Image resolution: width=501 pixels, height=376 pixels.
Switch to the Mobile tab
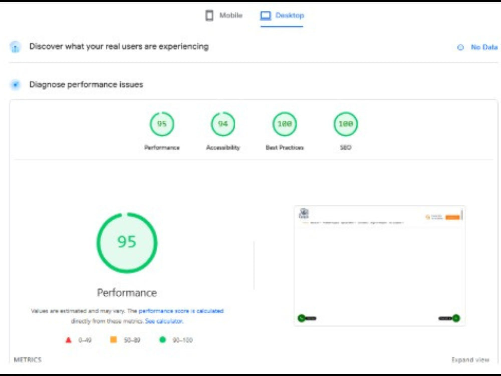[x=224, y=15]
